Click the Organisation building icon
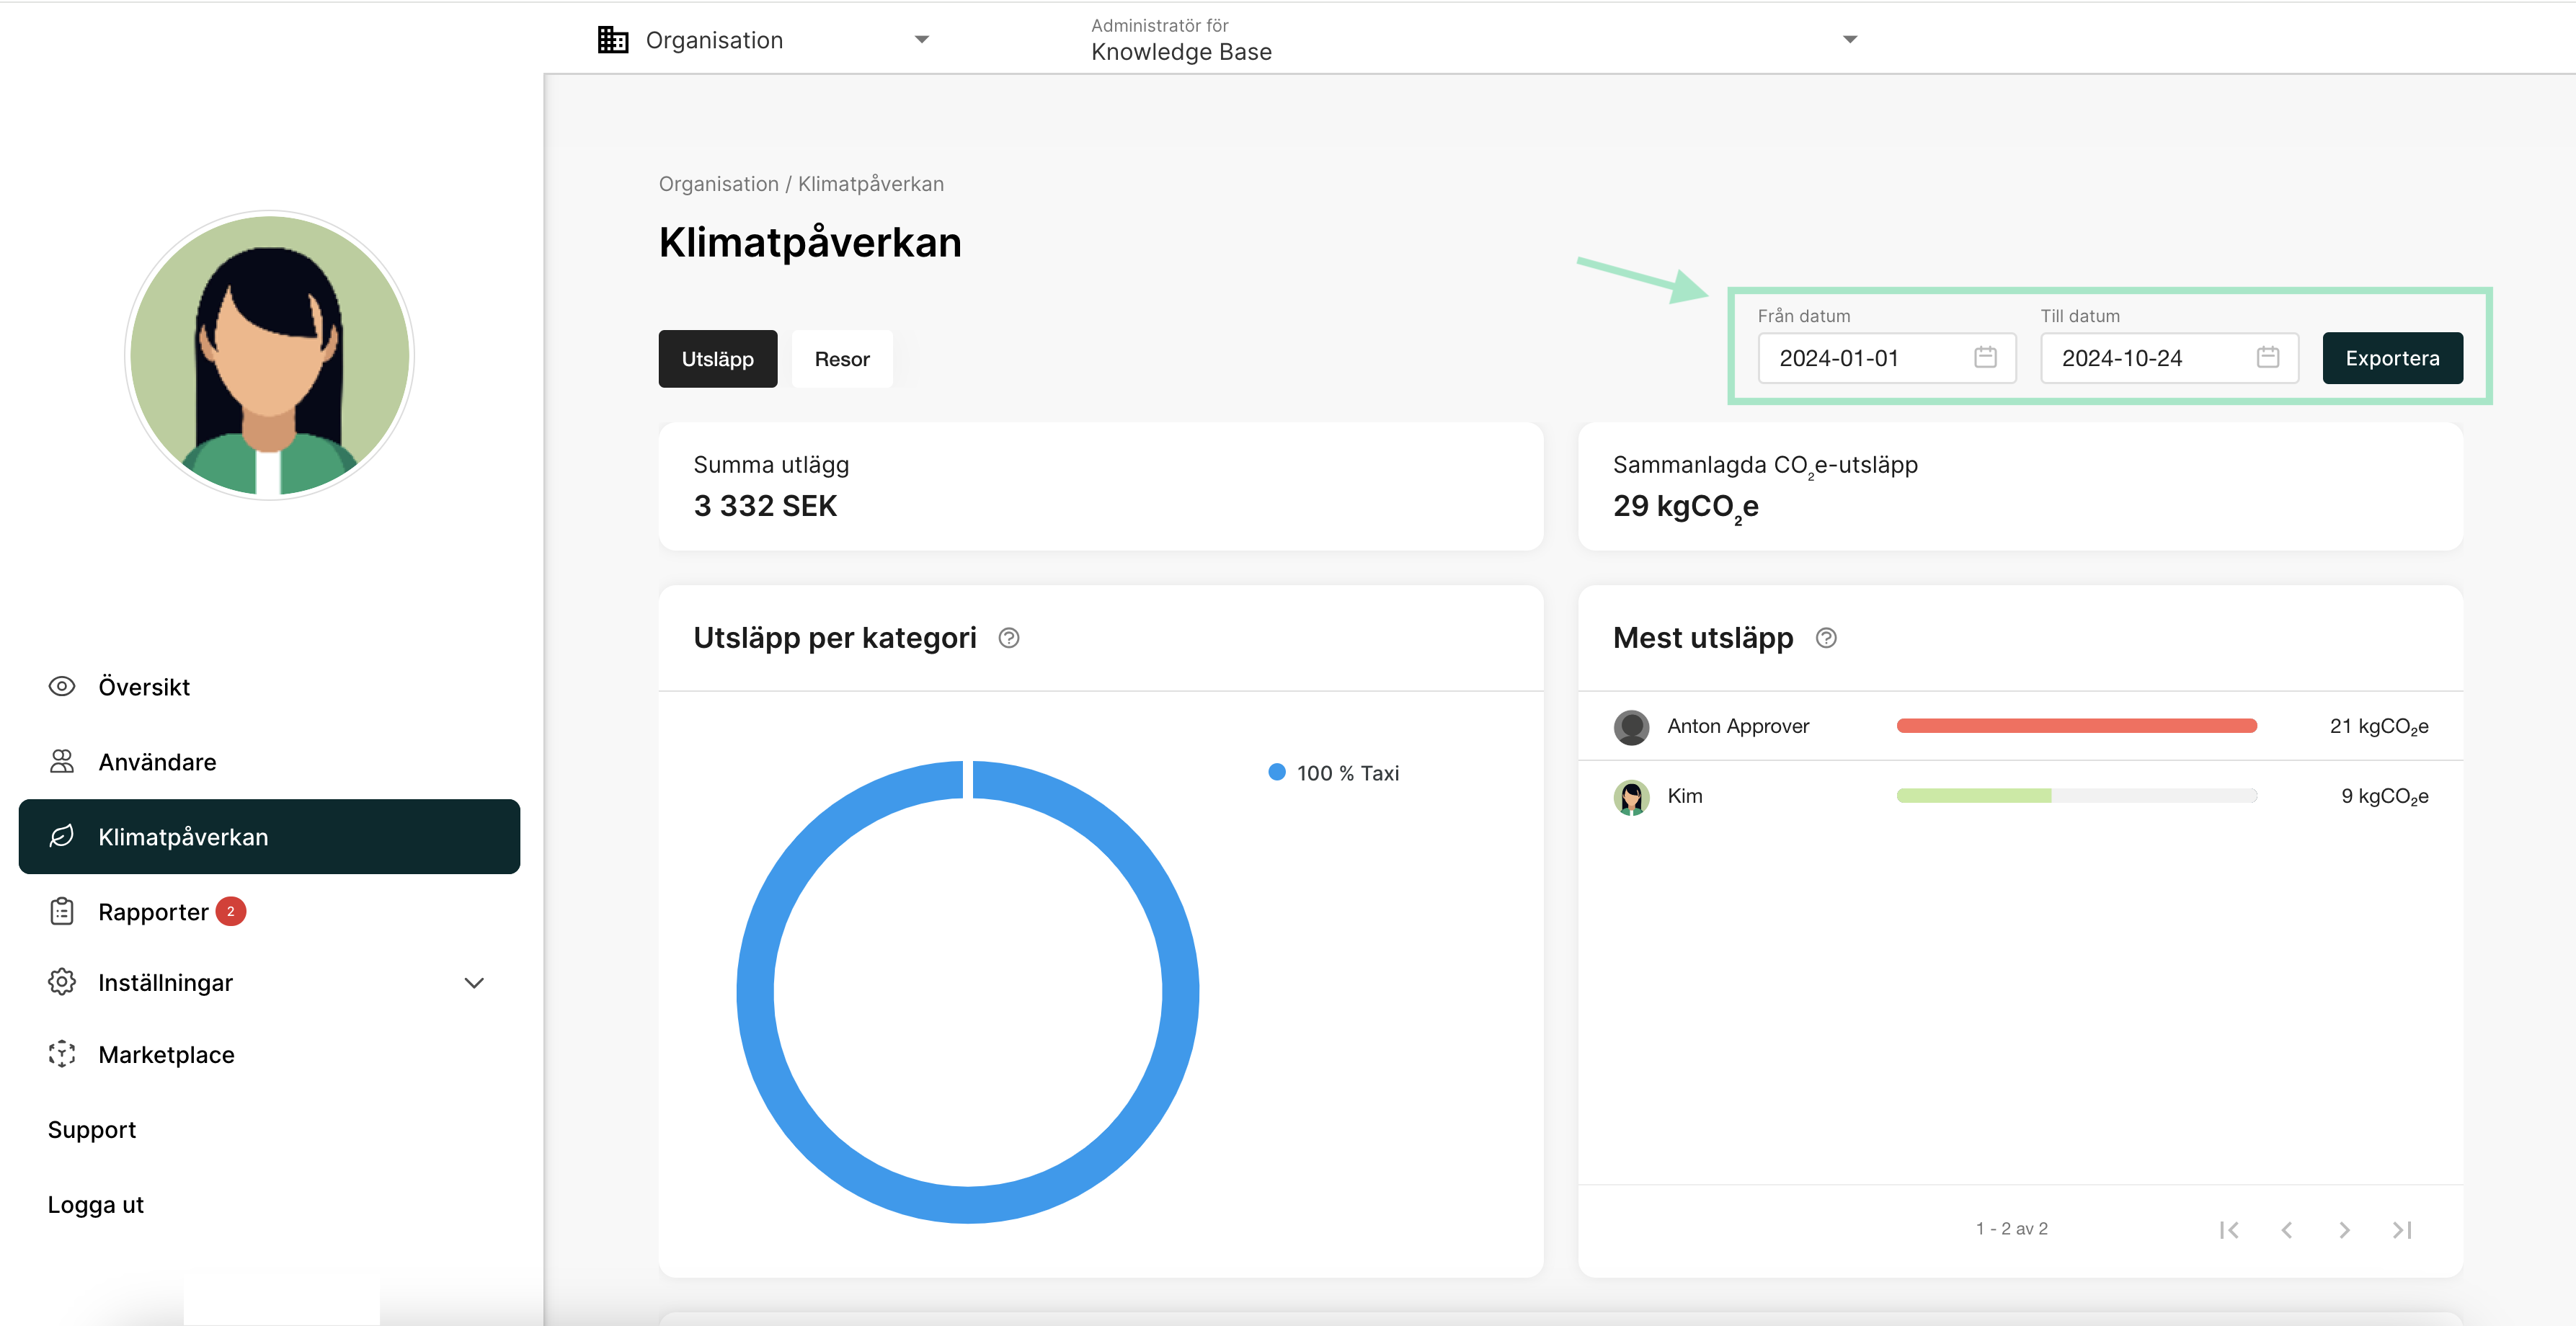2576x1326 pixels. tap(613, 40)
